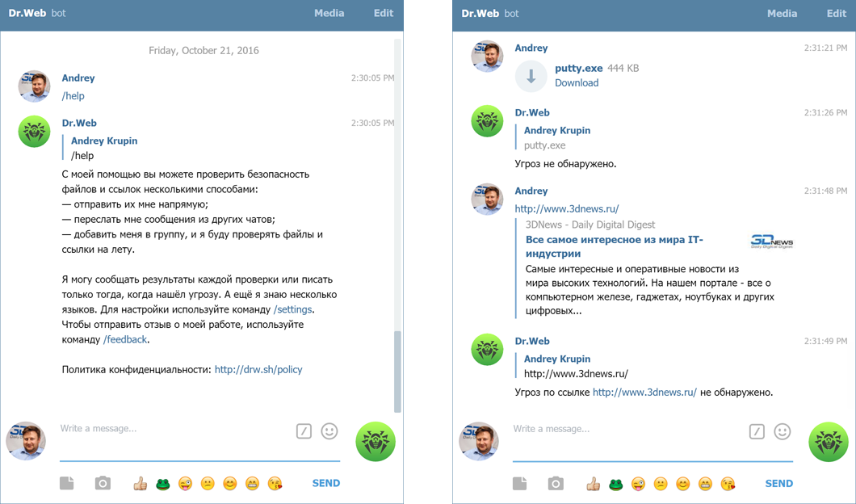Click Dr.Web avatar on the putty.exe scan reply
This screenshot has height=504, width=856.
tap(488, 120)
